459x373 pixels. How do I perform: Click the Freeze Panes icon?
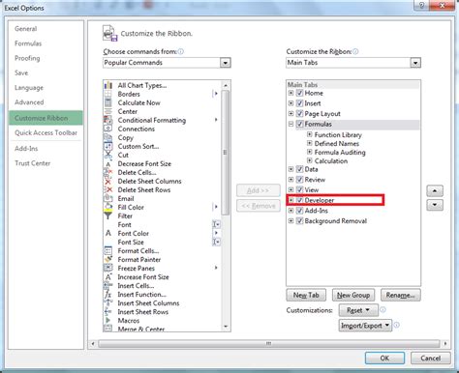point(108,268)
